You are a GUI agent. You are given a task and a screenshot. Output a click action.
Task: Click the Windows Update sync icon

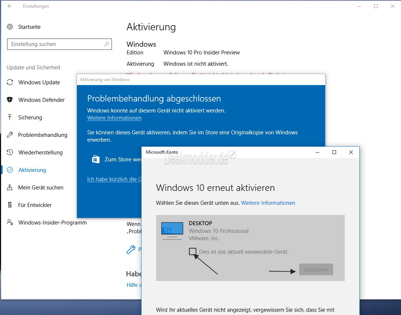tap(10, 82)
